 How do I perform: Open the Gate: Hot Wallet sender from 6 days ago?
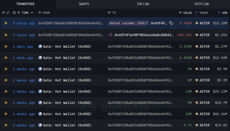[x=67, y=47]
